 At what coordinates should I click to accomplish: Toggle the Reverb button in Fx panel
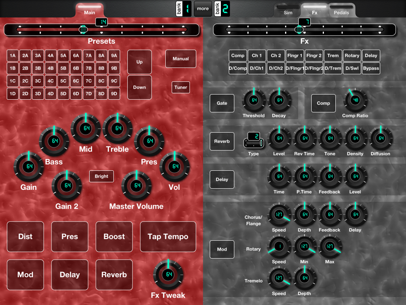click(222, 141)
